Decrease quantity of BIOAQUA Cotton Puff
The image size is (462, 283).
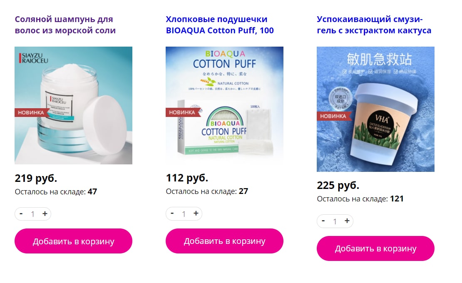coord(172,213)
